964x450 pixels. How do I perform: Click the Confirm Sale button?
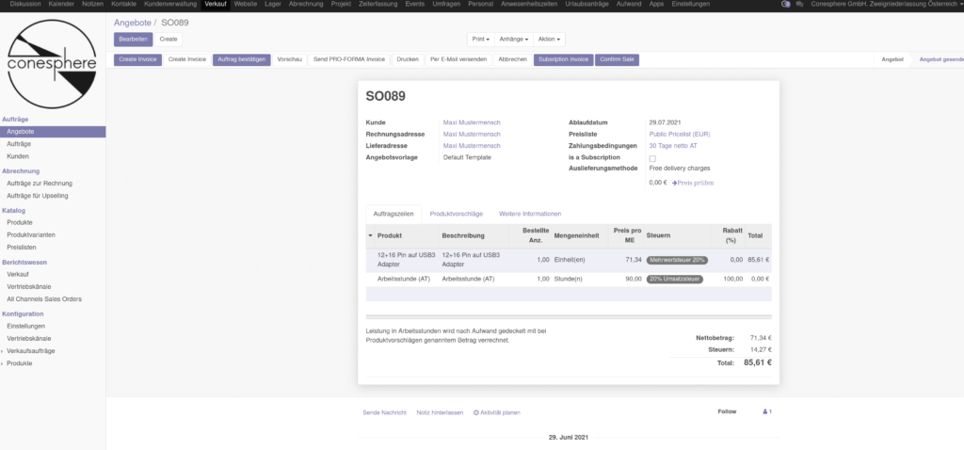coord(618,59)
